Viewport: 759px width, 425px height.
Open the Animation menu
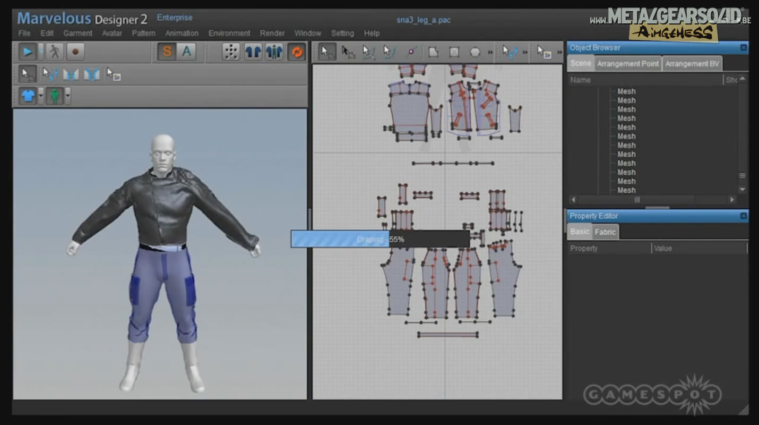(182, 33)
